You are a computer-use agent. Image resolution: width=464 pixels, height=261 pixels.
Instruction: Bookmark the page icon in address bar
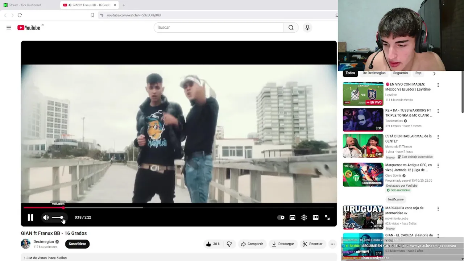92,15
